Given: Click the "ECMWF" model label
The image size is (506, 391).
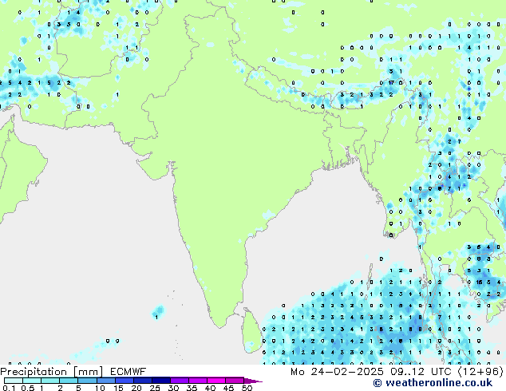Looking at the screenshot, I should click(x=128, y=372).
